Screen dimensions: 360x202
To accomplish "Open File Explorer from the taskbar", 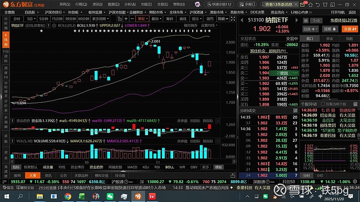I will click(x=40, y=196).
